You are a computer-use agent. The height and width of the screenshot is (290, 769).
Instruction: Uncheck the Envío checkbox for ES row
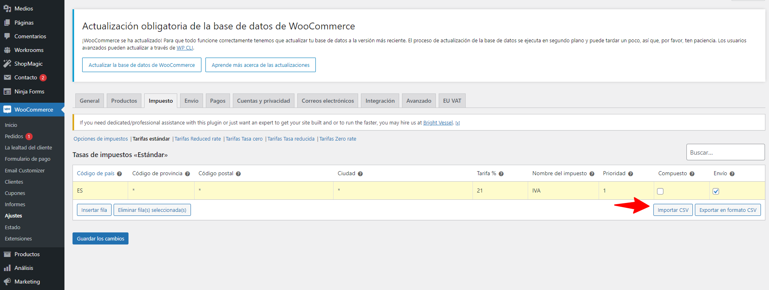click(x=716, y=191)
